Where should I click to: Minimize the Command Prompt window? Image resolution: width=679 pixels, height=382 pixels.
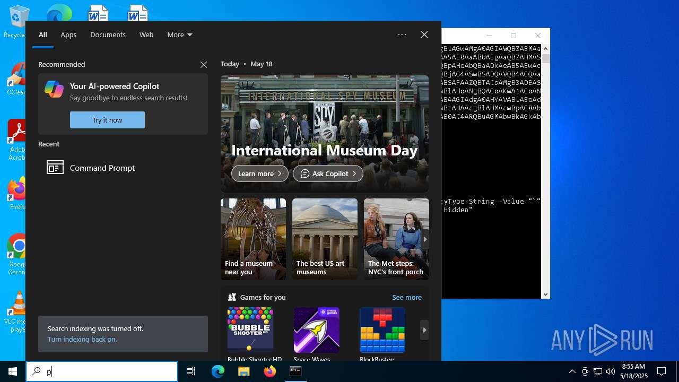tap(490, 36)
